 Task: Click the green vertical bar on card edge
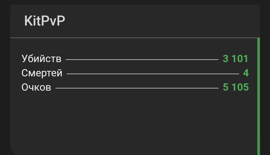pos(258,95)
